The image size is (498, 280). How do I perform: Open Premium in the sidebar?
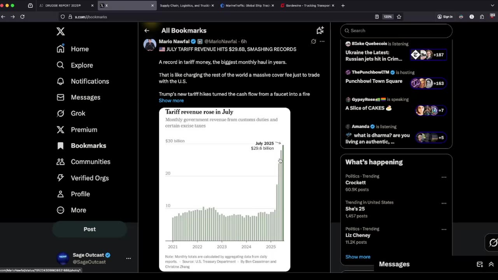[x=77, y=129]
